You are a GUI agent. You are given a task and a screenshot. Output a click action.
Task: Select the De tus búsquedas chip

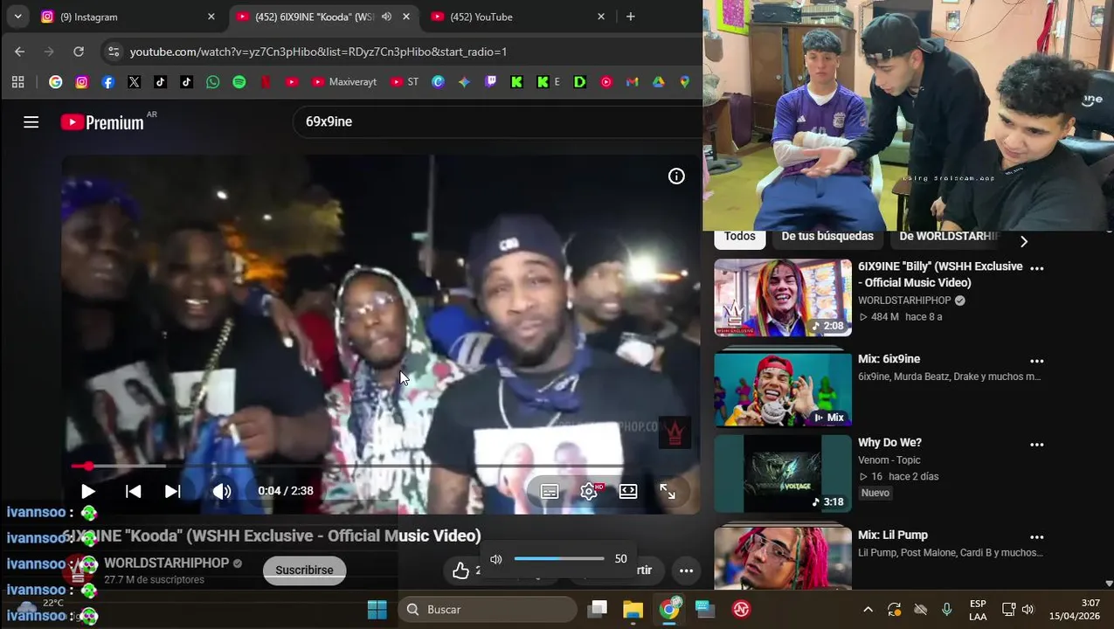(x=827, y=237)
